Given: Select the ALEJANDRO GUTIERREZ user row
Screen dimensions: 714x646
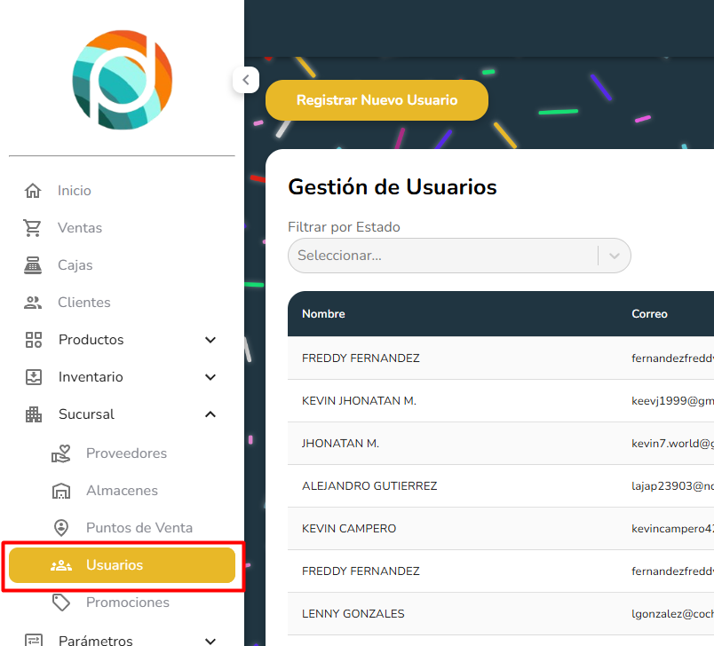Looking at the screenshot, I should (369, 486).
